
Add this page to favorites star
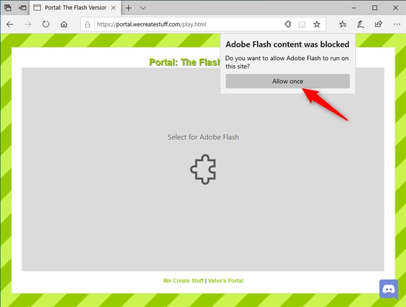click(x=316, y=24)
